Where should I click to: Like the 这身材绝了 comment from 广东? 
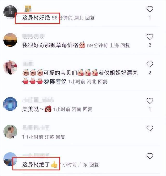150,156
